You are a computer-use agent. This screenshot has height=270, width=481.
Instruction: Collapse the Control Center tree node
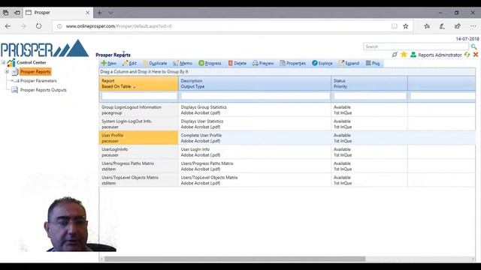click(x=3, y=62)
